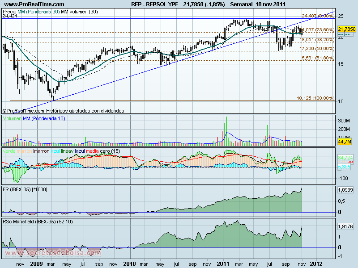Click the 200M volume axis label
Image resolution: width=358 pixels, height=268 pixels.
[x=344, y=129]
